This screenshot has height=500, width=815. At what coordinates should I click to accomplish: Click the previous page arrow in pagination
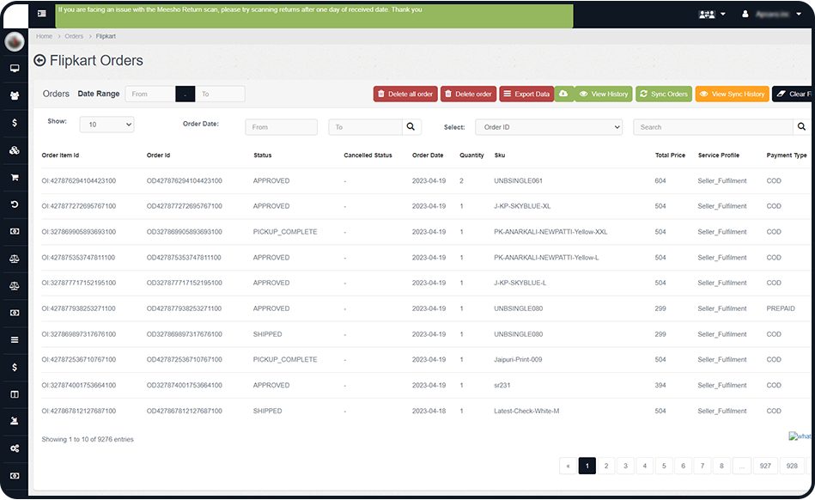pos(568,466)
